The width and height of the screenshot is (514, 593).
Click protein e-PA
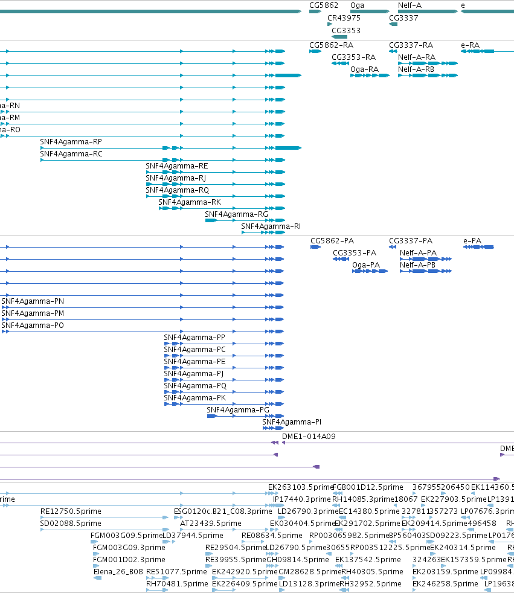click(x=472, y=241)
